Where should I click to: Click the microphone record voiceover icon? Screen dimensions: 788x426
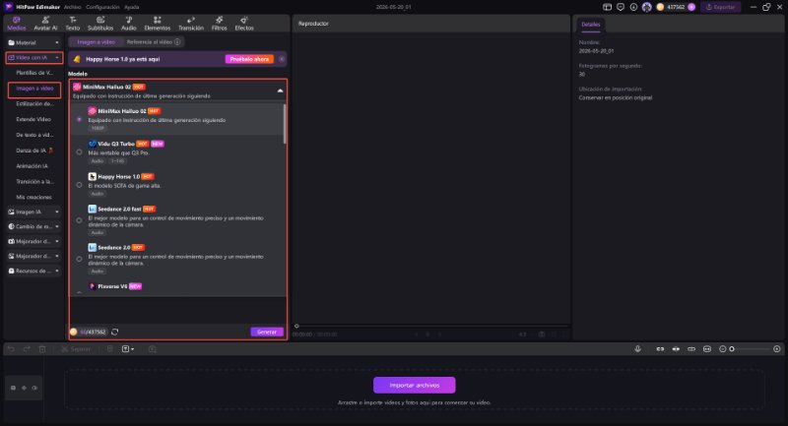point(637,348)
